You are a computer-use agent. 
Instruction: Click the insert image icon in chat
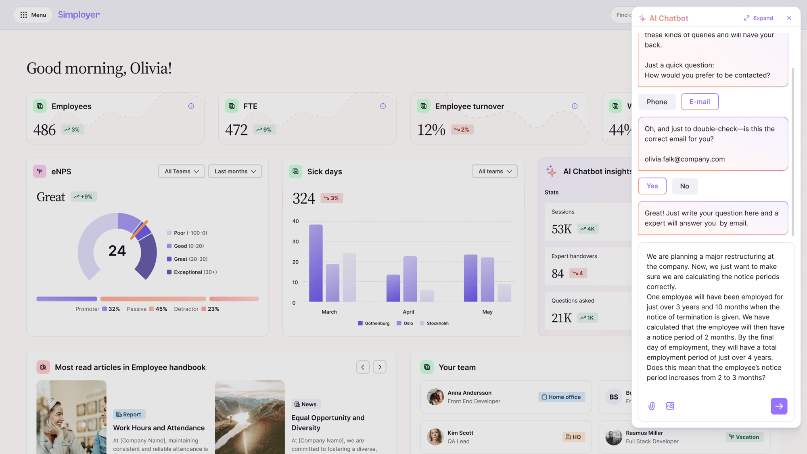point(670,406)
